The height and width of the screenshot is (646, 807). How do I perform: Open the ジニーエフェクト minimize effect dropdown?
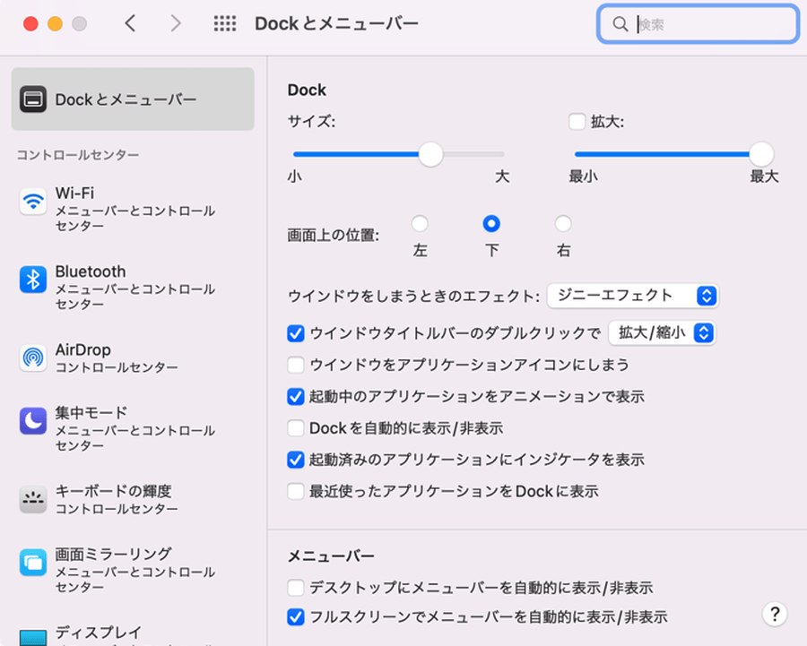tap(632, 296)
